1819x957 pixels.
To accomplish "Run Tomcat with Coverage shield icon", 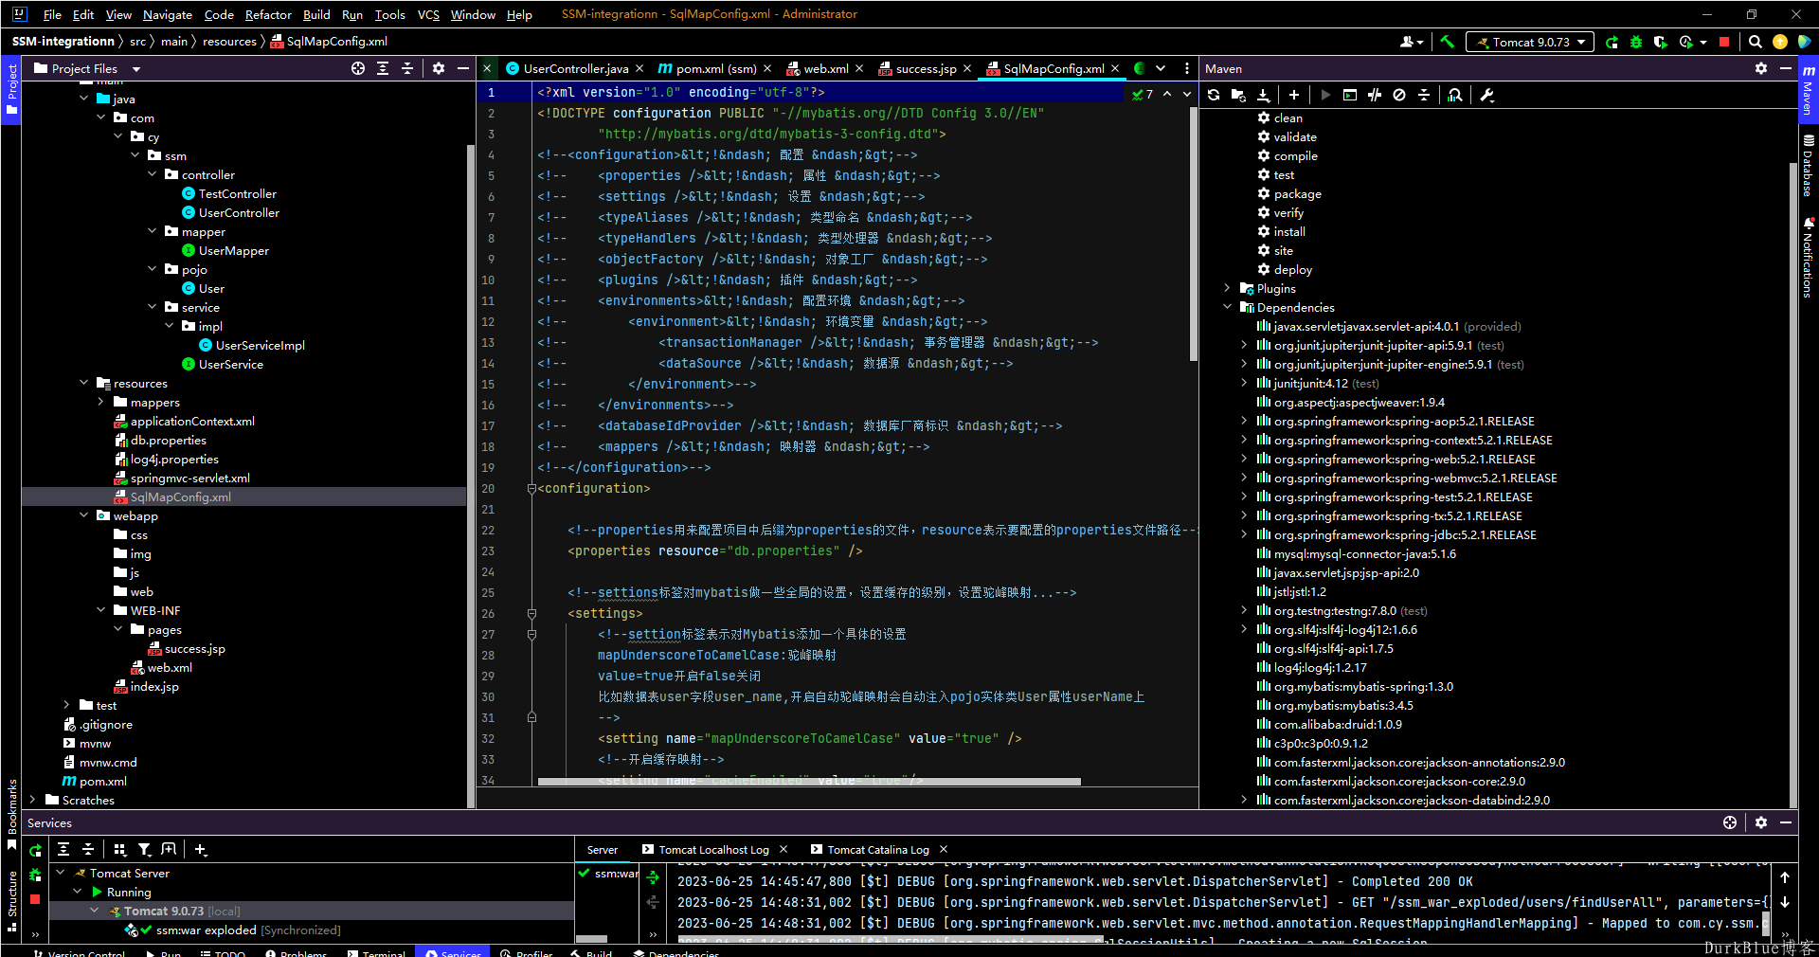I will click(x=1660, y=42).
